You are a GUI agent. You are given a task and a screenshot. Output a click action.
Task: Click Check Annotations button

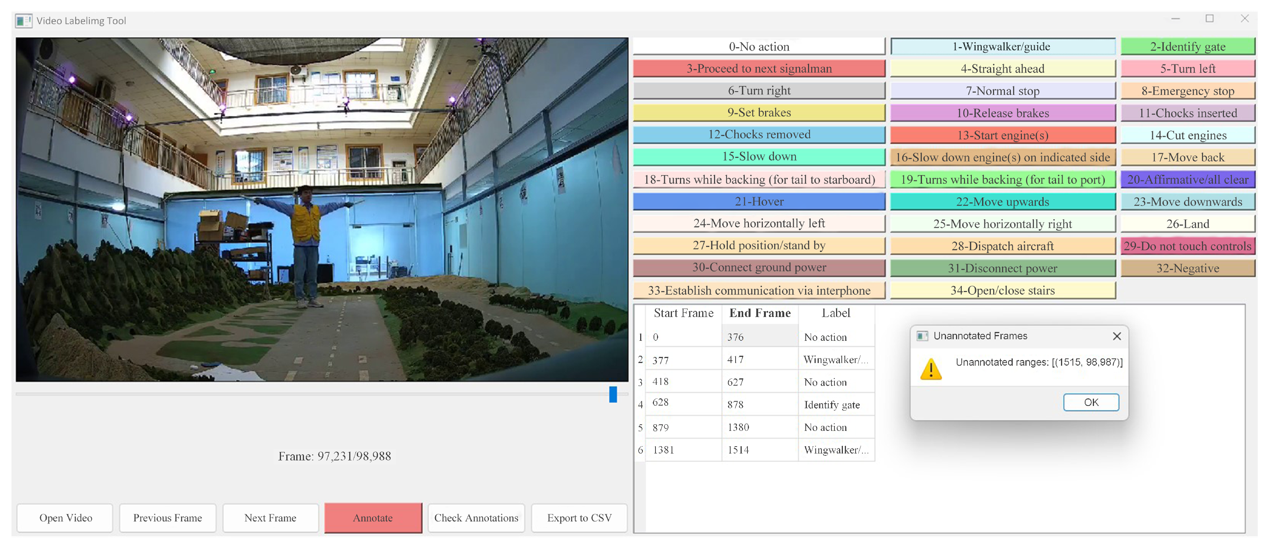click(x=475, y=517)
